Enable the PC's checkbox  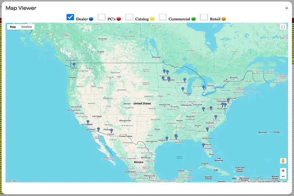click(101, 17)
